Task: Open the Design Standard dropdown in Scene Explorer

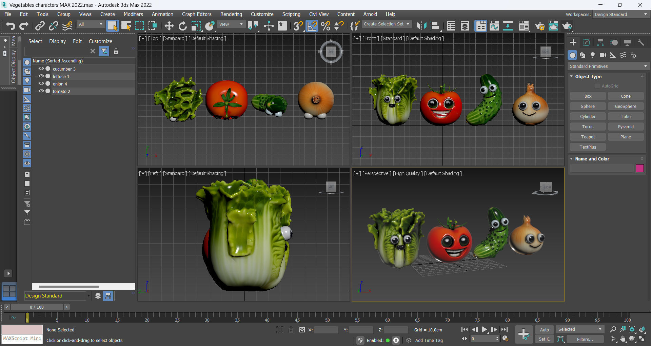Action: (x=57, y=296)
